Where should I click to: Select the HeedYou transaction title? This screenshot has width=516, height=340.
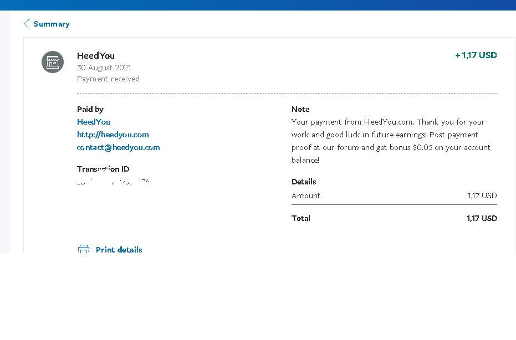tap(96, 55)
